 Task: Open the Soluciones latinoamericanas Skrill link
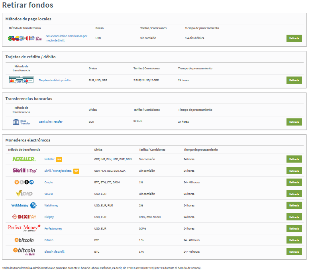pyautogui.click(x=66, y=38)
